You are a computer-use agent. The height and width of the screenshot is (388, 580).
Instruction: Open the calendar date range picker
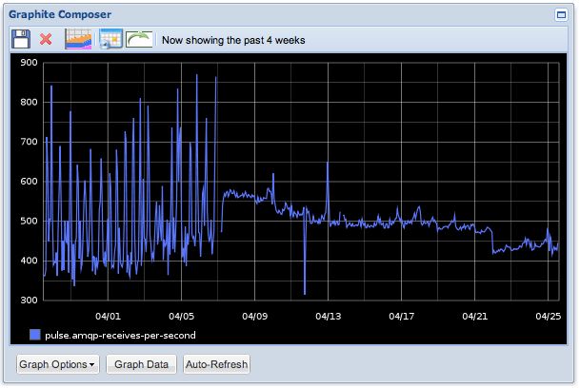[x=110, y=39]
